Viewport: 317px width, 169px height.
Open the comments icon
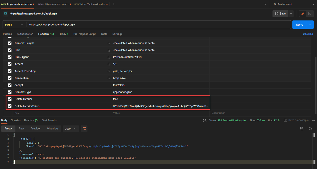click(x=310, y=14)
